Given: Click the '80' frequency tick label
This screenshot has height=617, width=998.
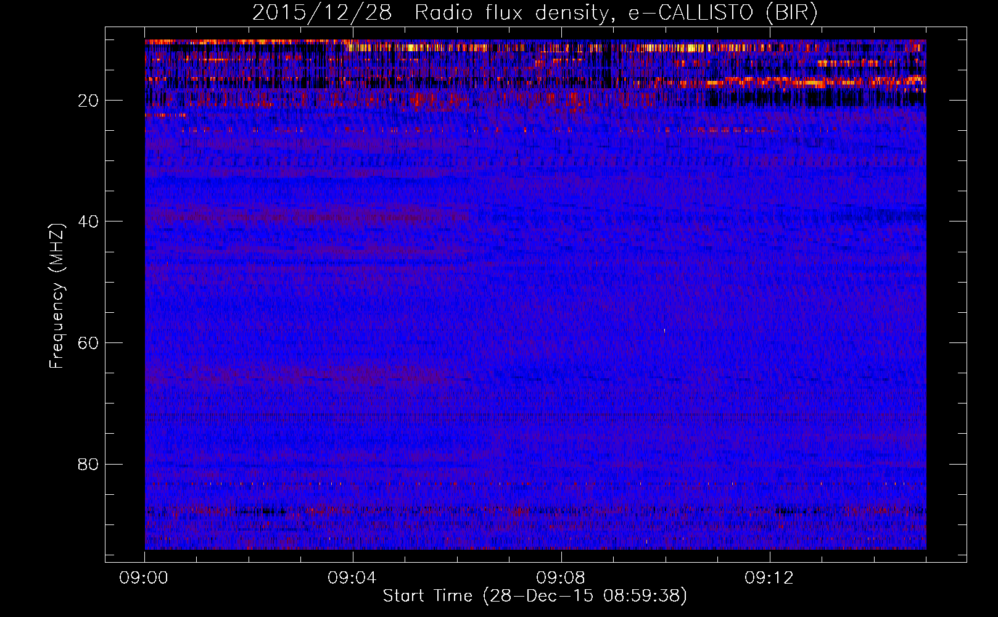Looking at the screenshot, I should (x=89, y=464).
